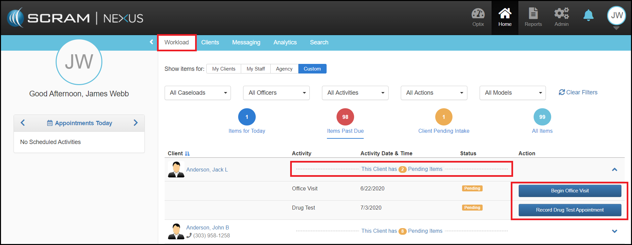Switch to the Messaging tab
This screenshot has height=245, width=632.
click(x=246, y=42)
